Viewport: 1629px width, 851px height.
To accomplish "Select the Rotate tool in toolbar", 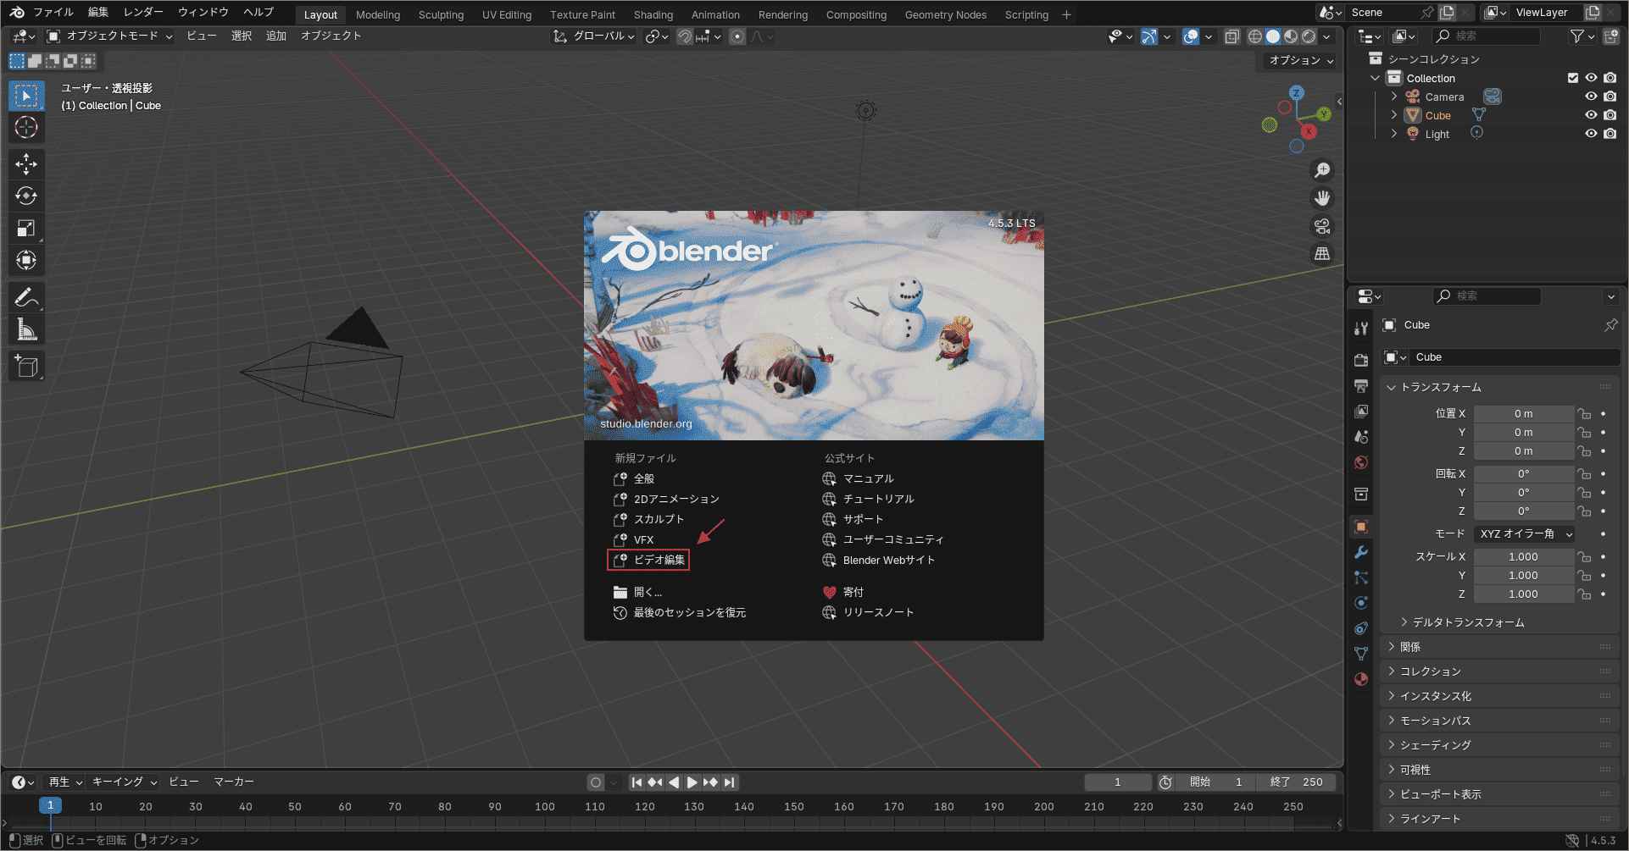I will tap(26, 196).
